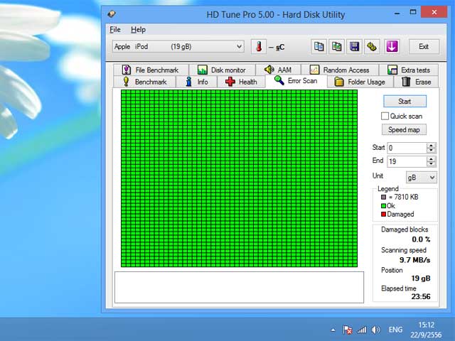Image resolution: width=455 pixels, height=341 pixels.
Task: Open the Action Center flag icon
Action: (x=348, y=330)
